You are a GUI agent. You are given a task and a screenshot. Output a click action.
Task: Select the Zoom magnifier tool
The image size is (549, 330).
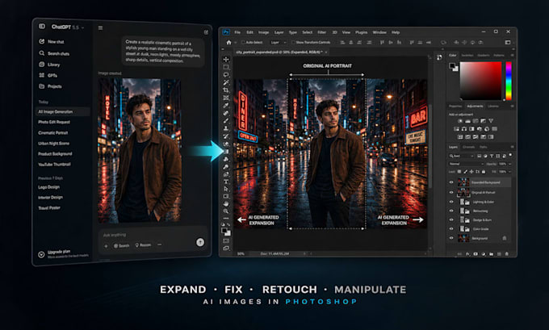226,211
